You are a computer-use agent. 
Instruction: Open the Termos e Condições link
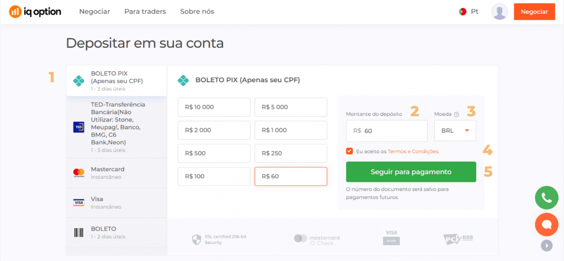pyautogui.click(x=413, y=151)
